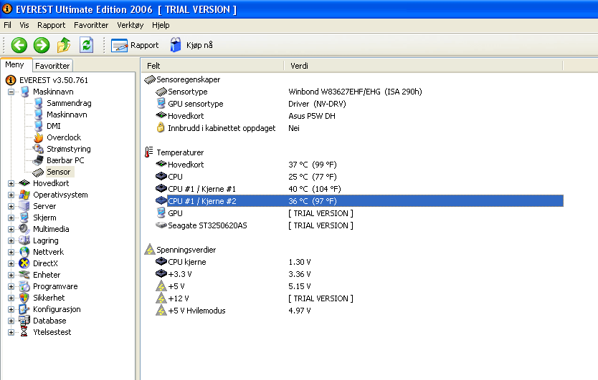
Task: Expand the DirectX tree branch
Action: tap(11, 263)
